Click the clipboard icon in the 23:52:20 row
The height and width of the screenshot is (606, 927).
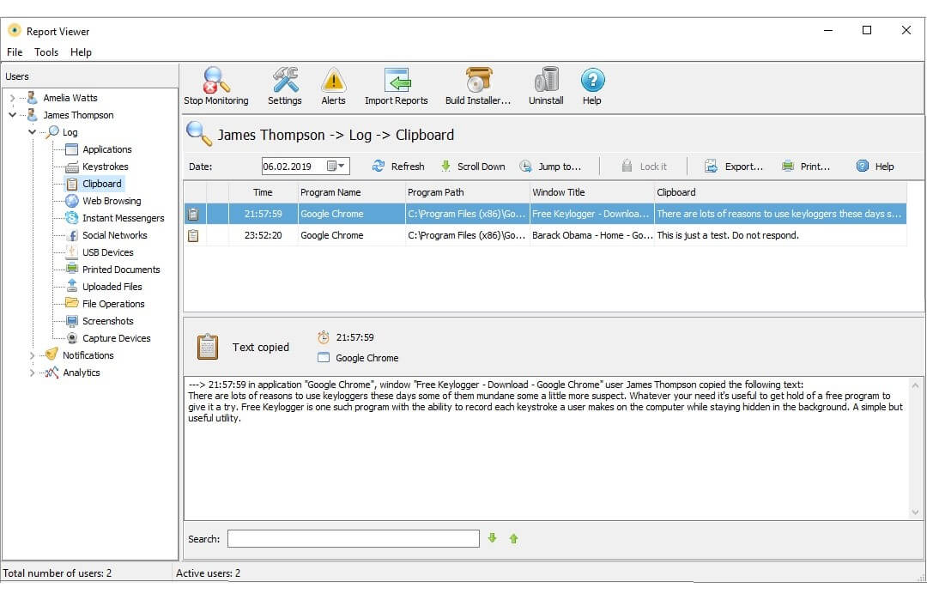[193, 235]
